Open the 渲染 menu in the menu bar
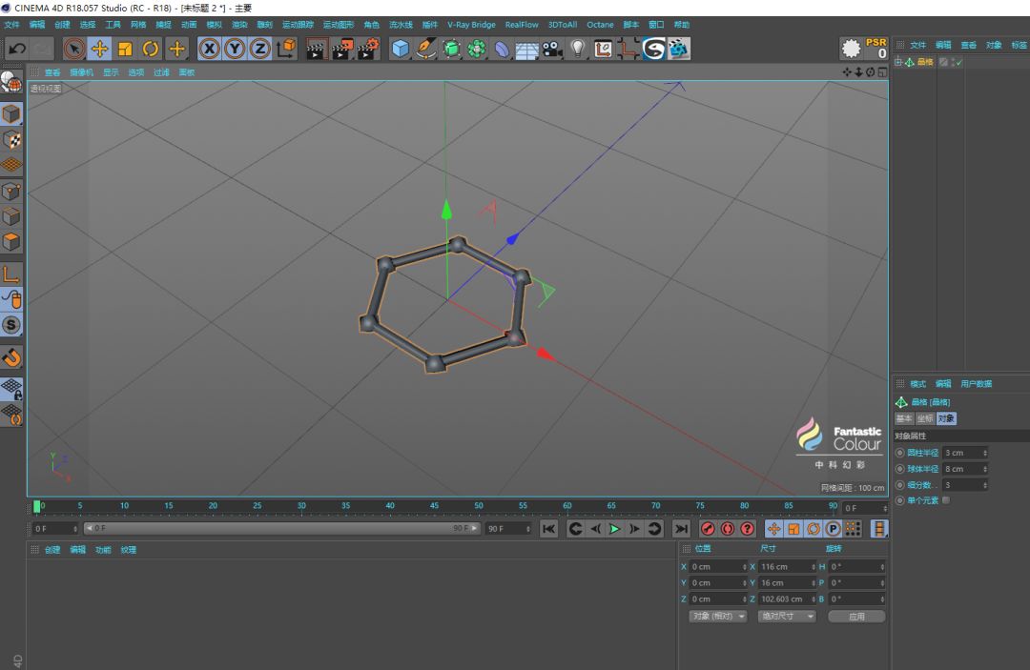 (239, 25)
